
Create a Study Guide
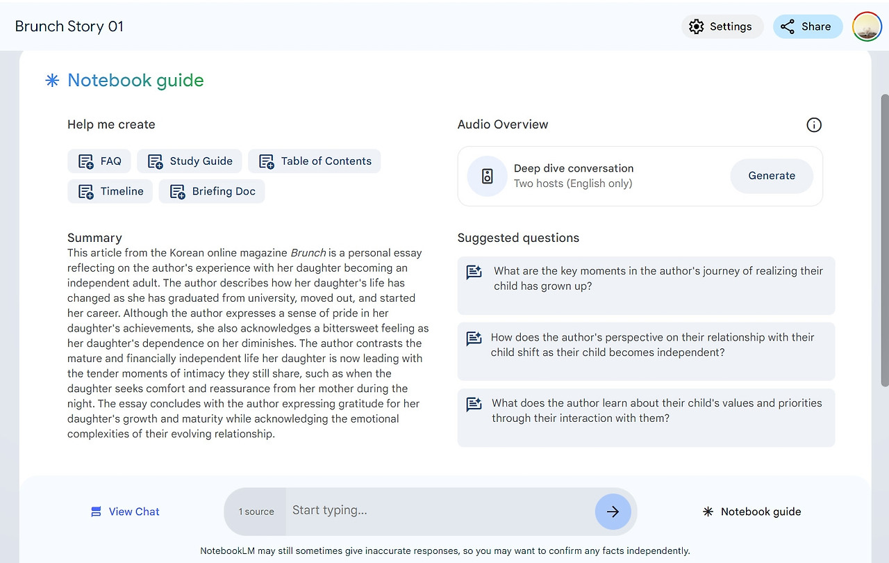190,161
